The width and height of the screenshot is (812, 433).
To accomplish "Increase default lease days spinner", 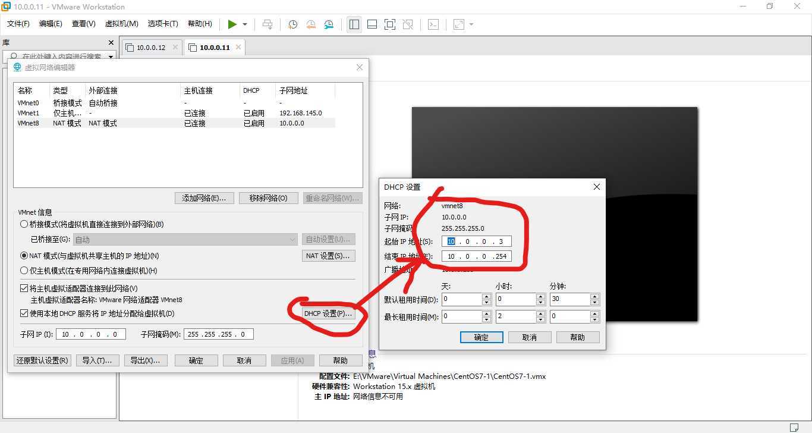I will [486, 296].
